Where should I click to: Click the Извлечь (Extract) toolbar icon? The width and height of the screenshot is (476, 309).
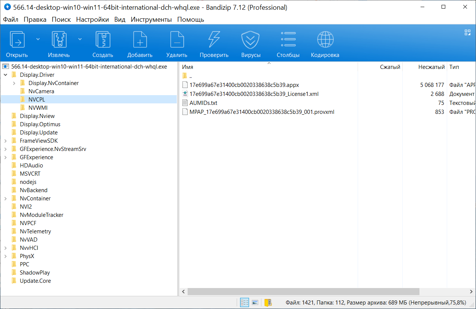pos(59,39)
